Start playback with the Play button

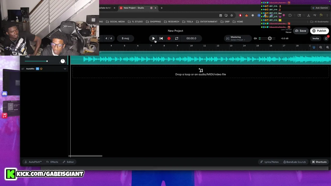153,38
